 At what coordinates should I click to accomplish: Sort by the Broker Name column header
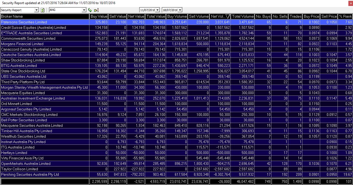(x=45, y=17)
